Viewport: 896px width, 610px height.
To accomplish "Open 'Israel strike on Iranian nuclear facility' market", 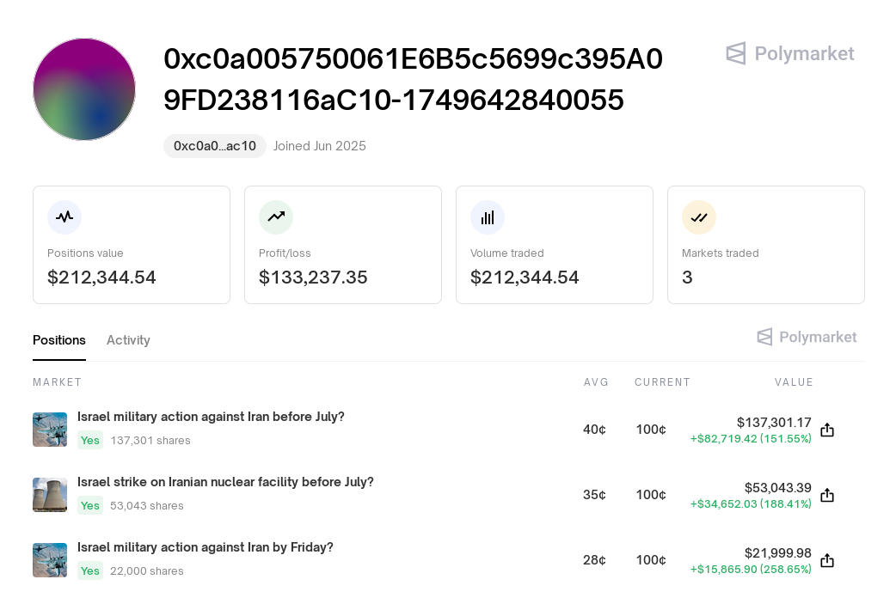I will (x=225, y=482).
